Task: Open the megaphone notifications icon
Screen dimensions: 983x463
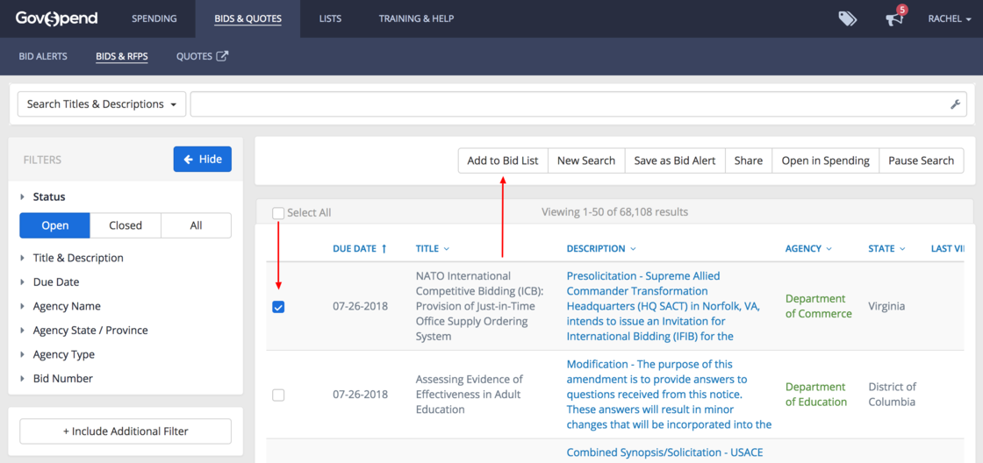Action: (894, 18)
